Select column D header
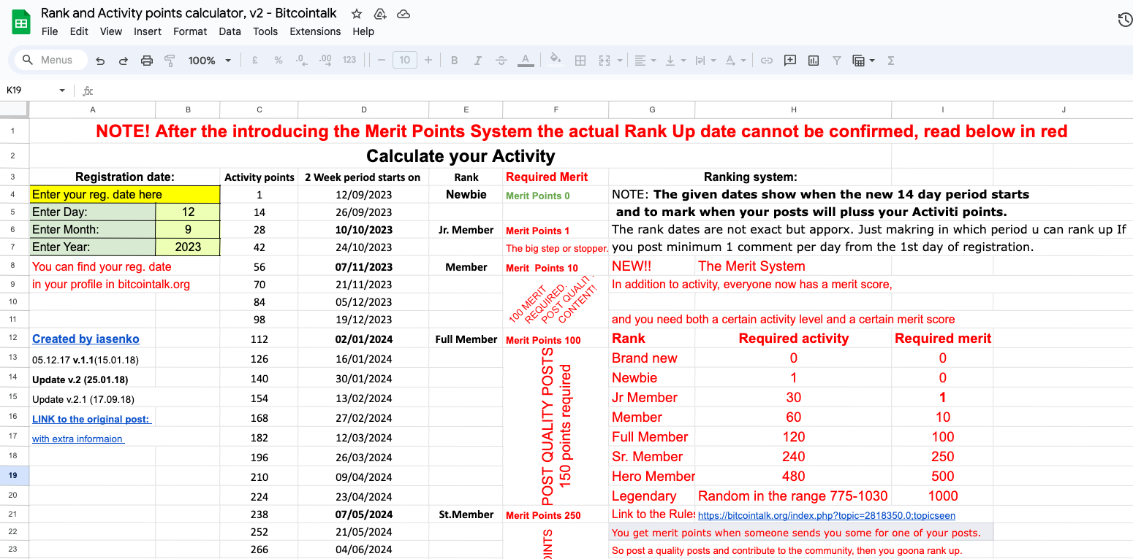 pyautogui.click(x=364, y=109)
